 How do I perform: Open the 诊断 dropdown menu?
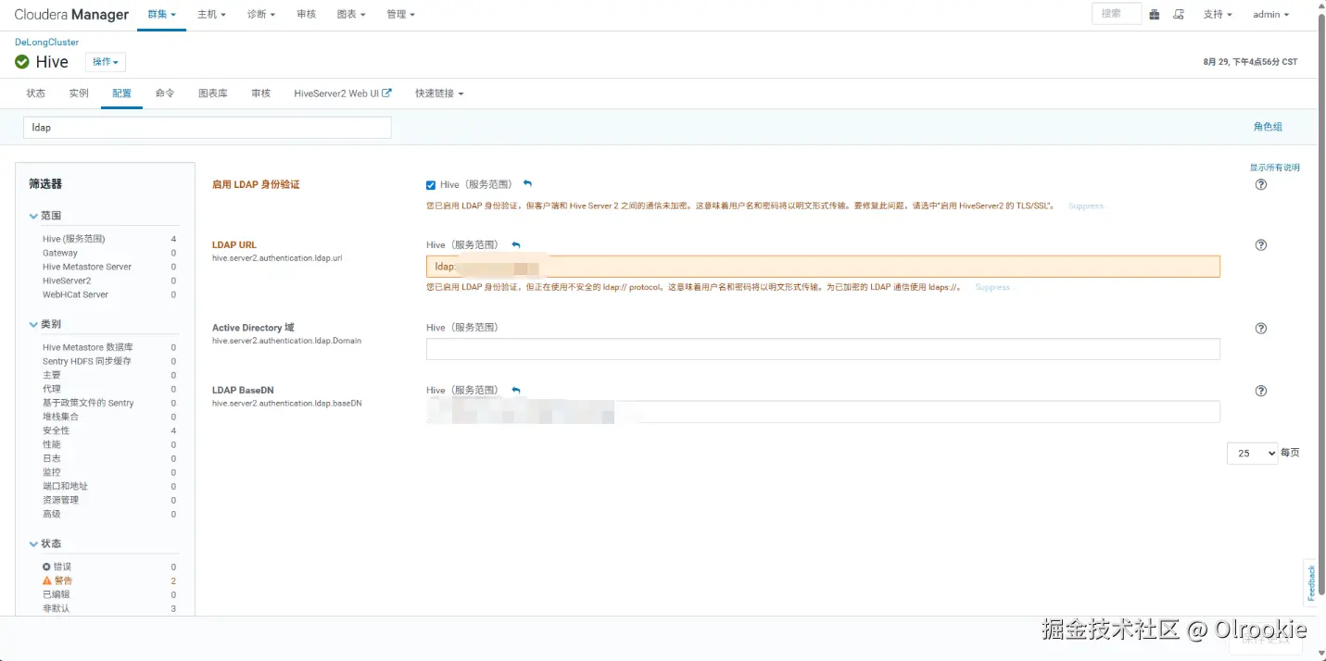click(261, 15)
